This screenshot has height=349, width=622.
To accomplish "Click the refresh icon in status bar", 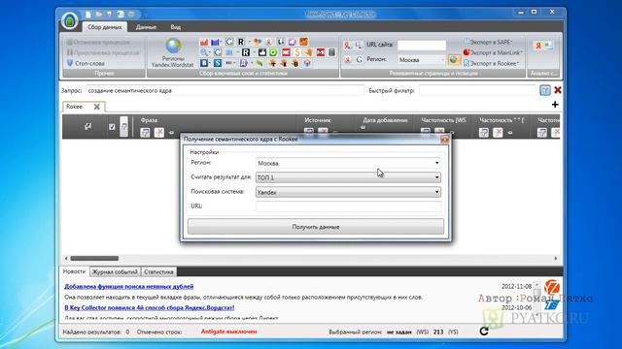I will click(484, 332).
